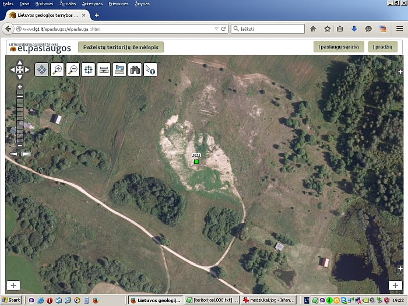Open the Priemonės menu
The width and height of the screenshot is (408, 306).
pos(119,3)
